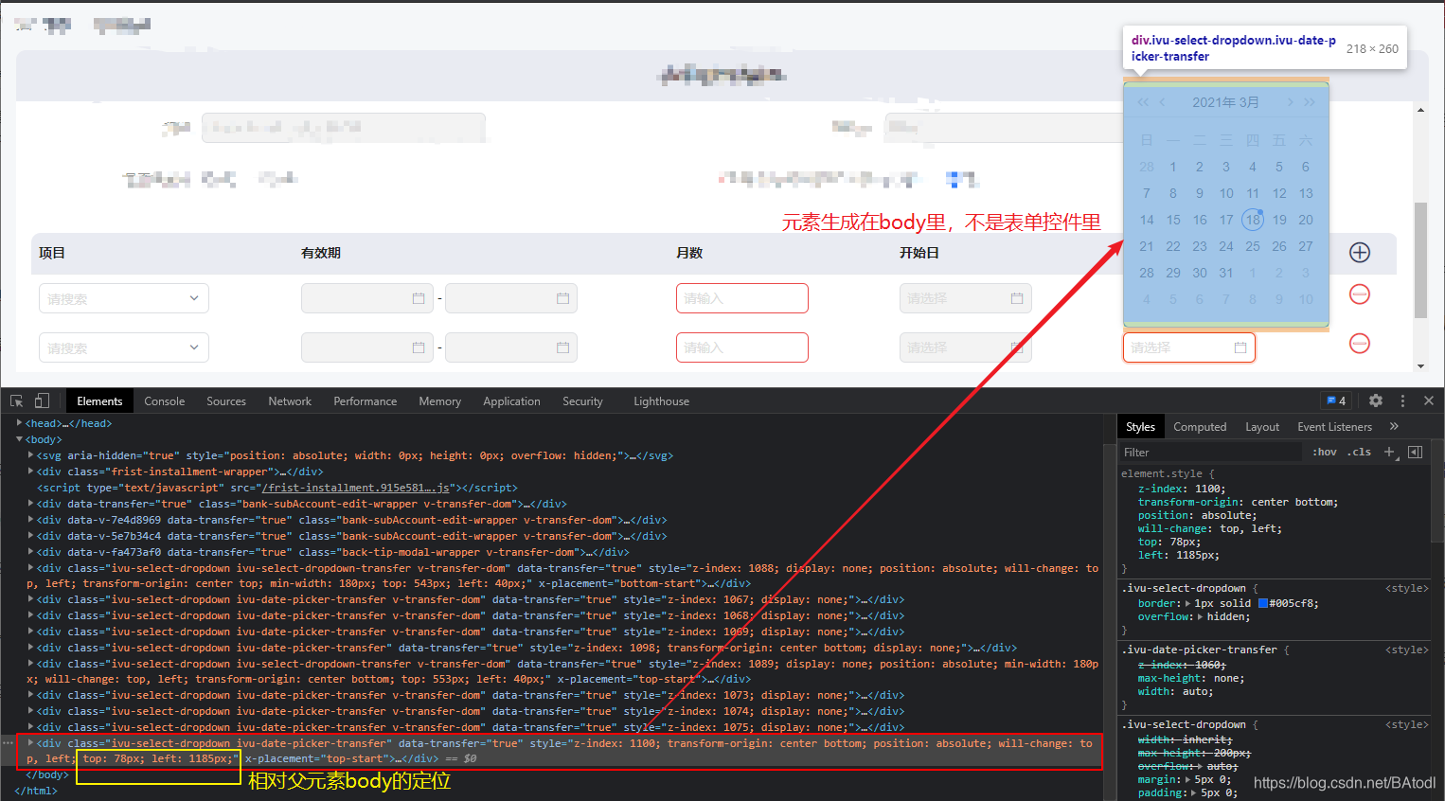Open the Network tab
This screenshot has height=801, width=1445.
[x=290, y=401]
